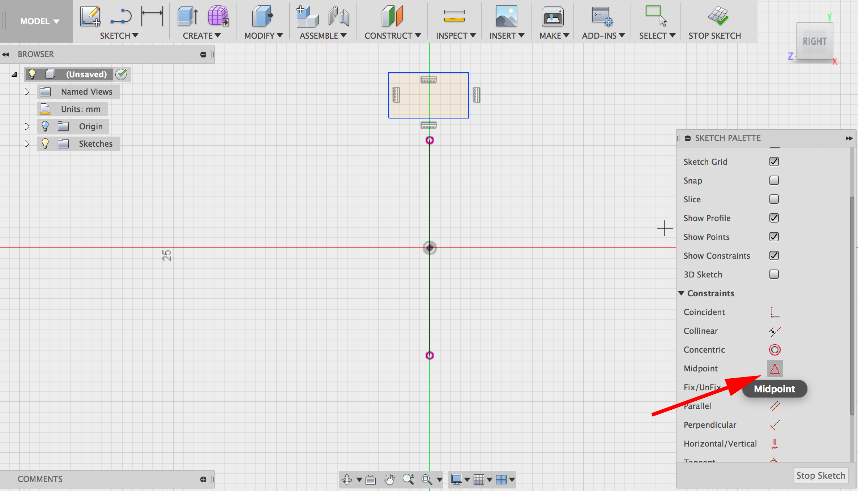
Task: Expand the Origin folder
Action: pyautogui.click(x=27, y=126)
